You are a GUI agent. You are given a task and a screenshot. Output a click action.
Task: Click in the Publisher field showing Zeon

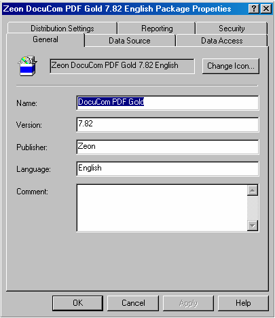pyautogui.click(x=168, y=147)
